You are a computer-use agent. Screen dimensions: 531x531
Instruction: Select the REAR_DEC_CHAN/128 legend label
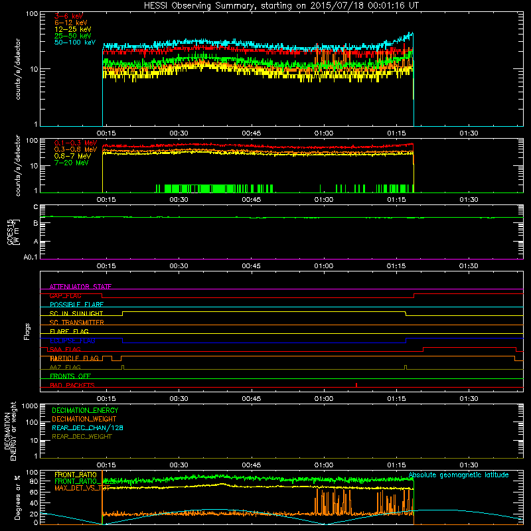pos(88,428)
